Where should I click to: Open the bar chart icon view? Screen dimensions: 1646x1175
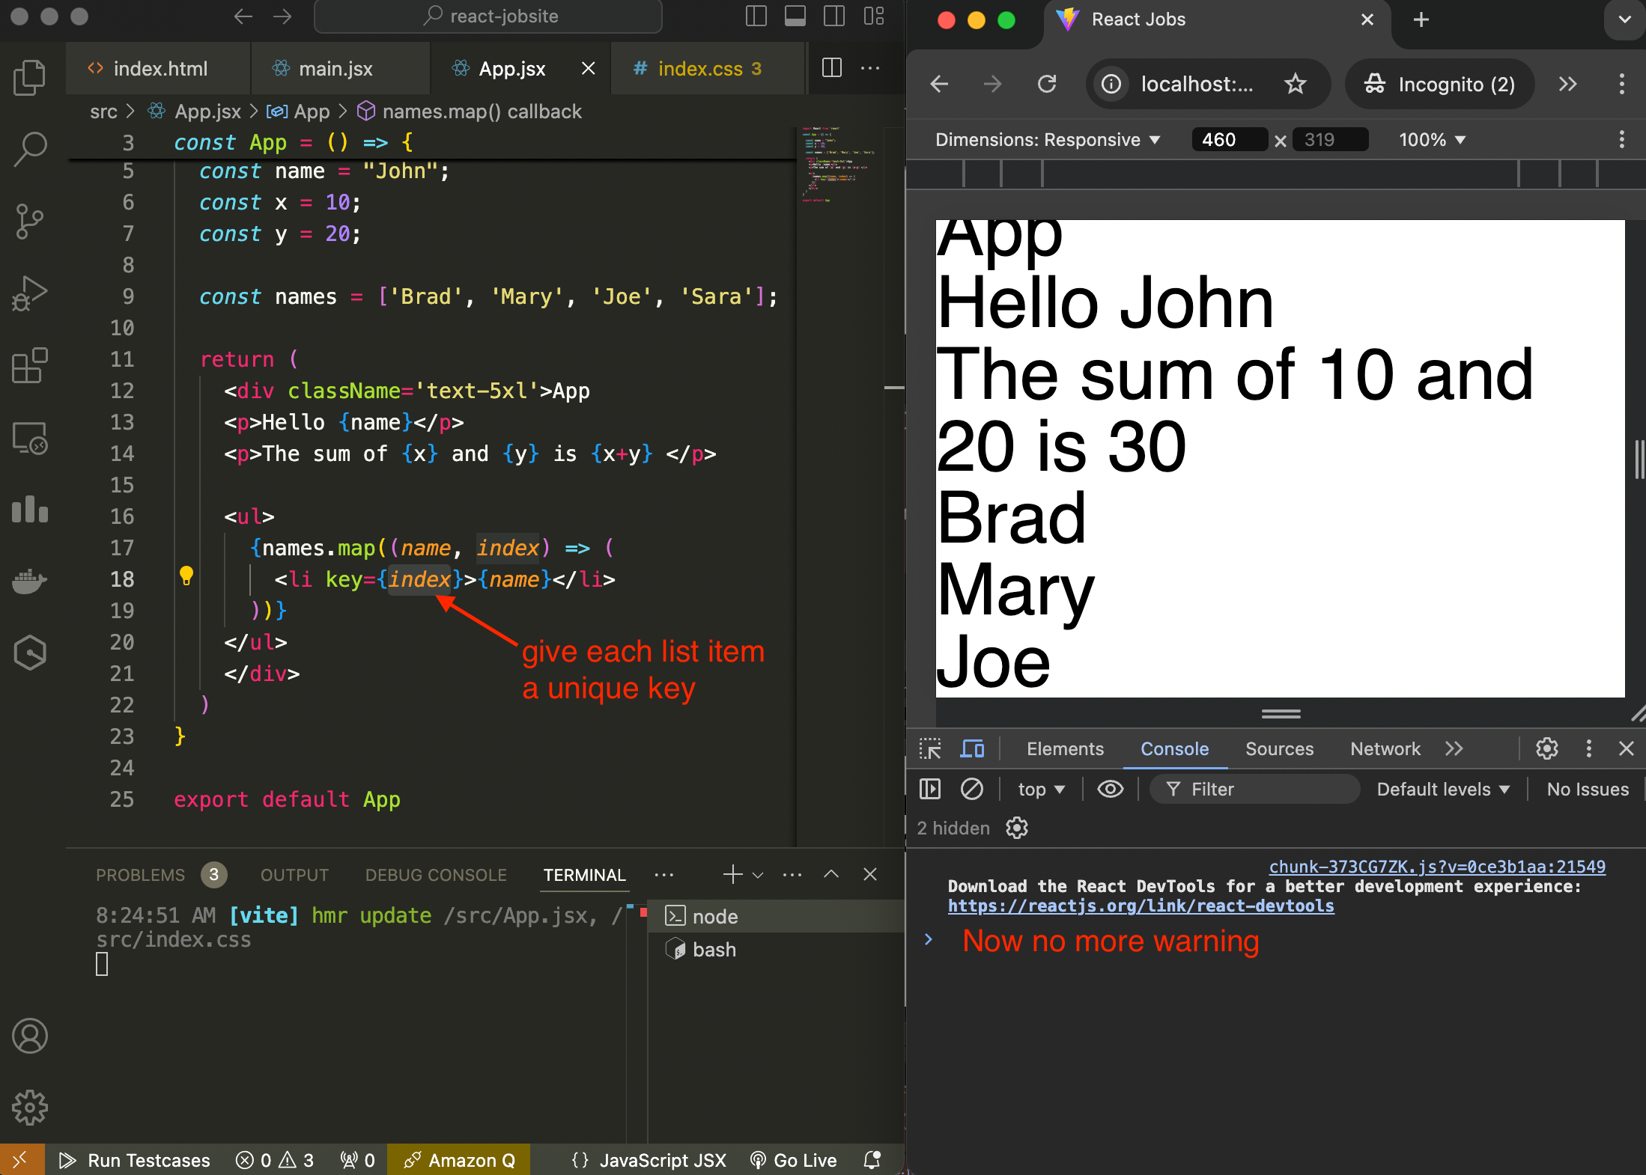click(x=30, y=509)
